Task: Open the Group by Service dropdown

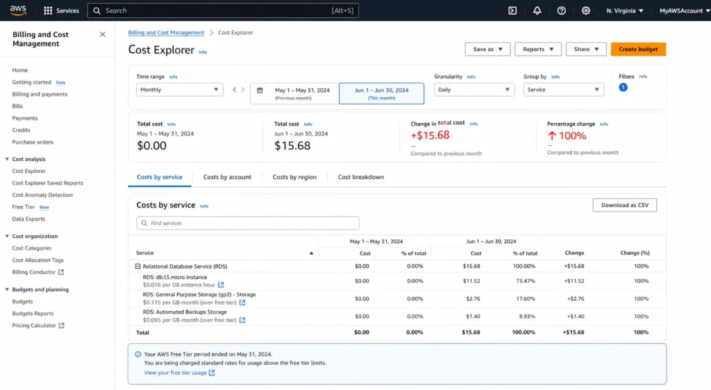Action: click(564, 90)
